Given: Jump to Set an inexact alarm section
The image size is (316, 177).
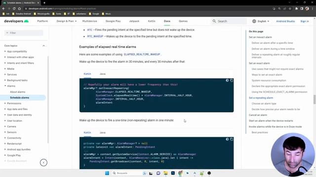Looking at the screenshot, I should point(260,37).
